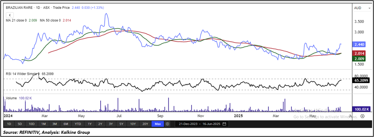Switch to the YTD range
The width and height of the screenshot is (374, 137).
point(78,124)
